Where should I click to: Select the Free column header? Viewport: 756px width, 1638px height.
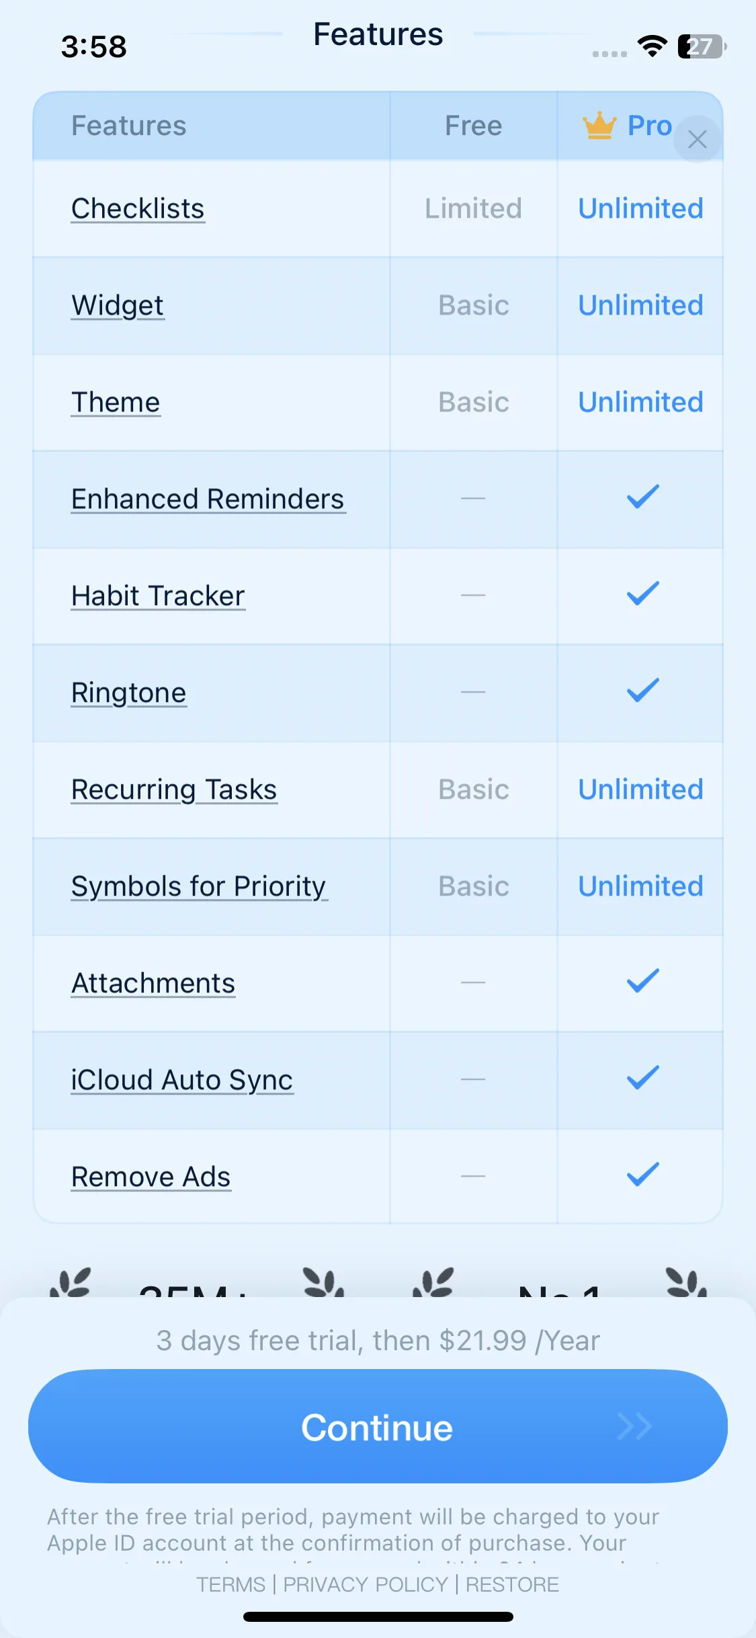point(473,126)
